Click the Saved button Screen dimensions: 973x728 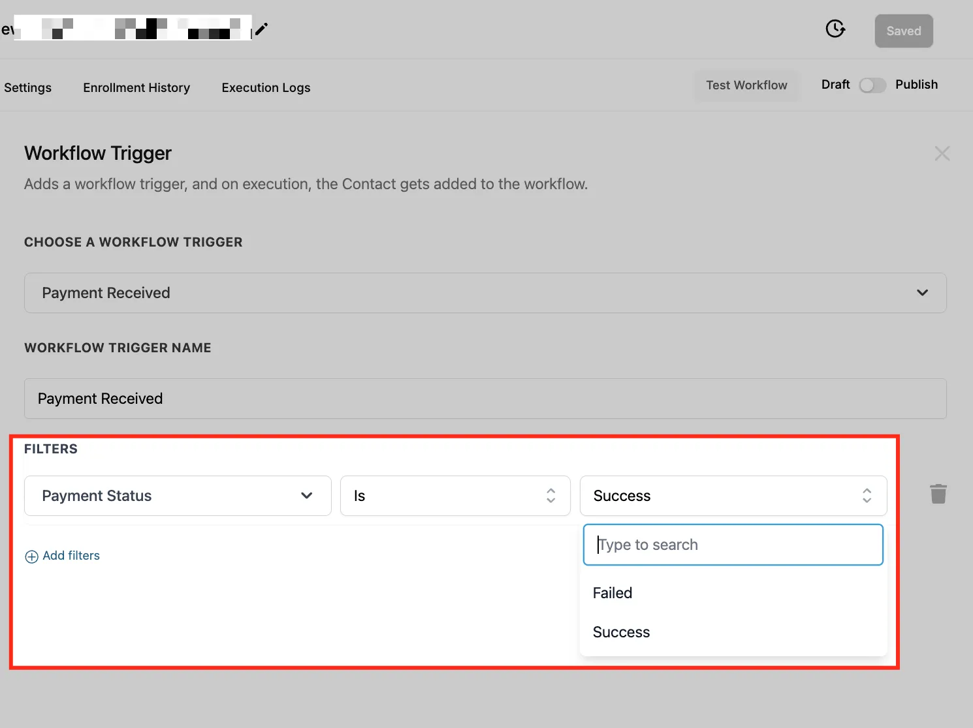(x=904, y=31)
